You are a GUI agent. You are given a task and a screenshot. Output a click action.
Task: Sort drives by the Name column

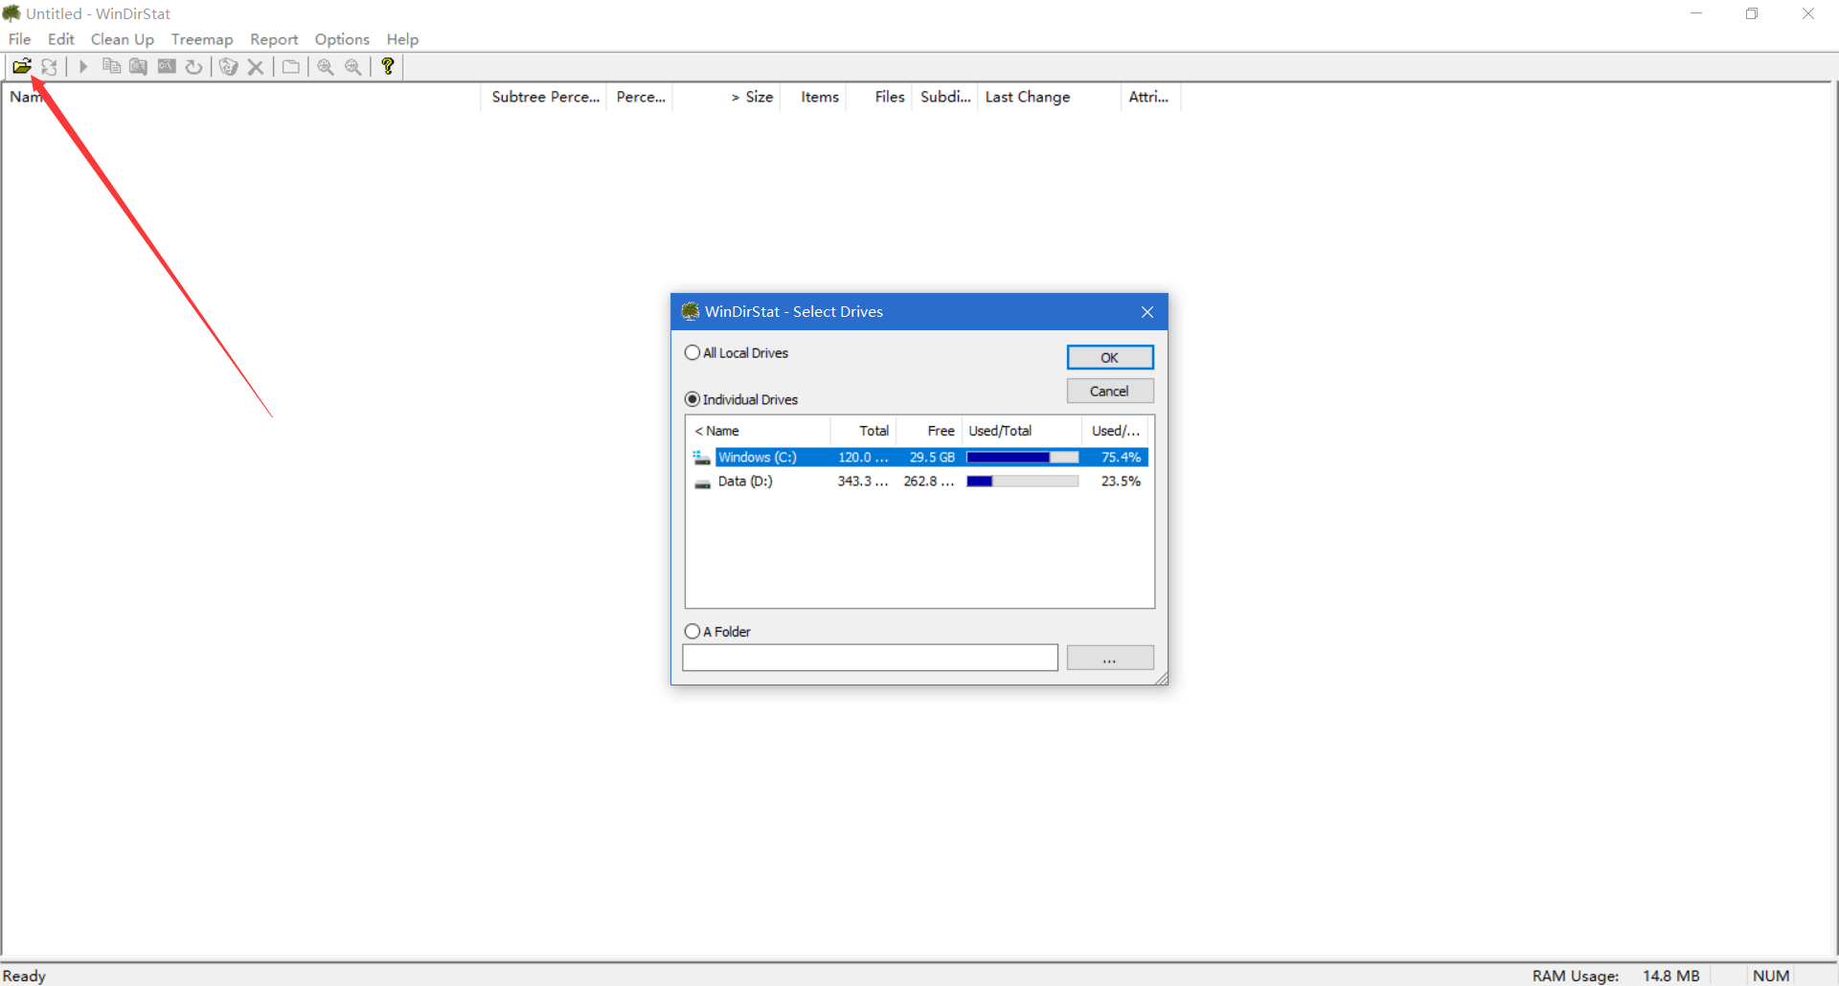pos(759,431)
